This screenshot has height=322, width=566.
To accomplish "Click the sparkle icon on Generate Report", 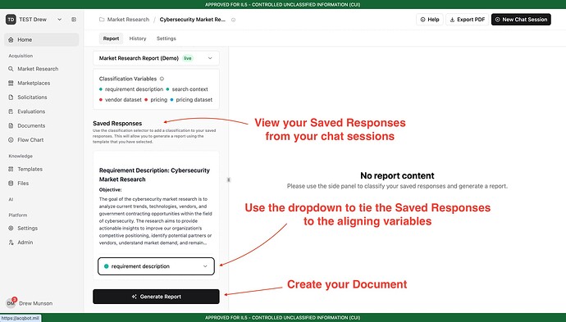I will 134,297.
